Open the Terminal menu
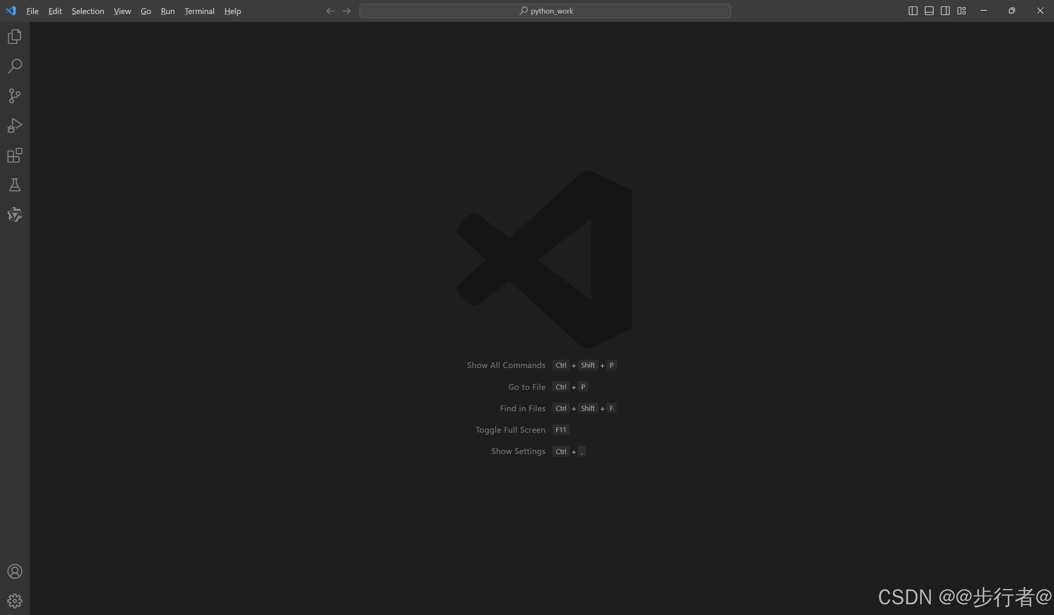1054x615 pixels. click(x=199, y=11)
